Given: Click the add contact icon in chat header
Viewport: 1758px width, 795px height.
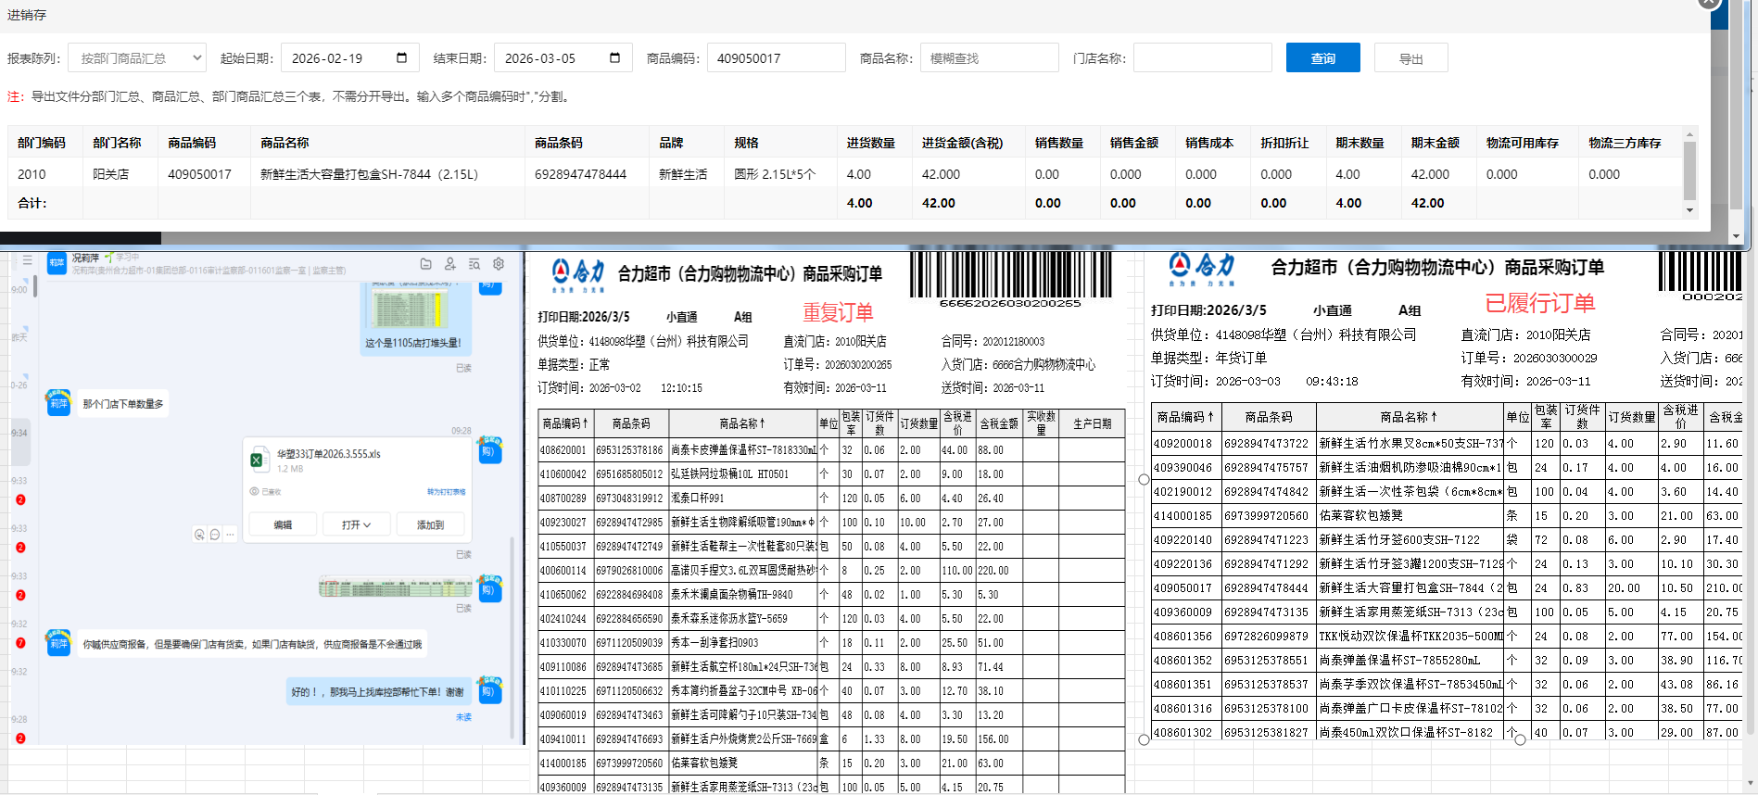Looking at the screenshot, I should pyautogui.click(x=449, y=264).
